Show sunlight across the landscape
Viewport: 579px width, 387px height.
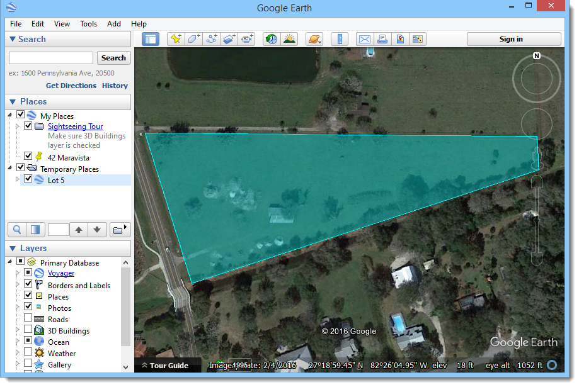tap(290, 39)
